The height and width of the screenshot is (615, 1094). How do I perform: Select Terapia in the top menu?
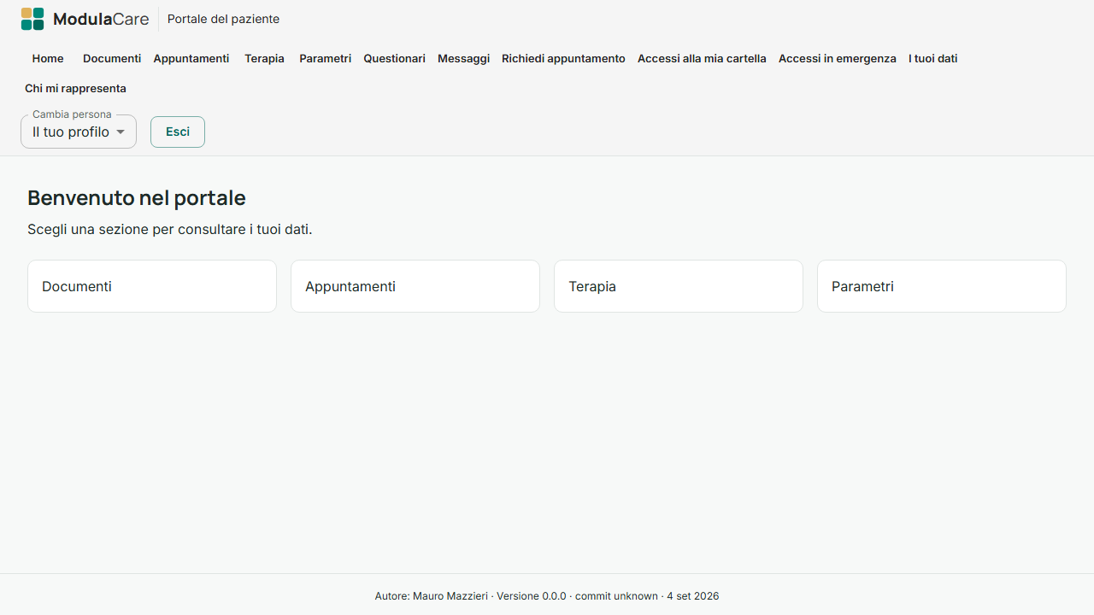coord(264,58)
